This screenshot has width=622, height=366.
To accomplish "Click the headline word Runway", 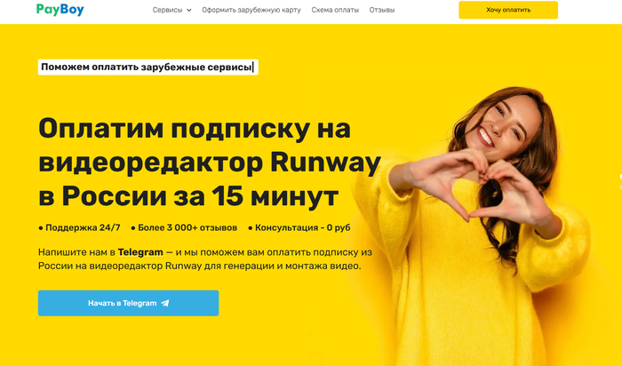I will [x=325, y=163].
